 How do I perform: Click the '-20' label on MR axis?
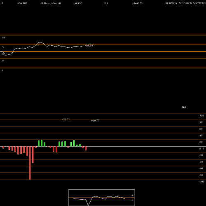201,155
